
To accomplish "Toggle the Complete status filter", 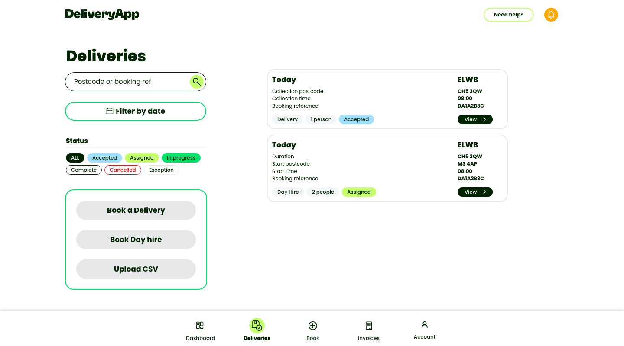I will [x=84, y=170].
